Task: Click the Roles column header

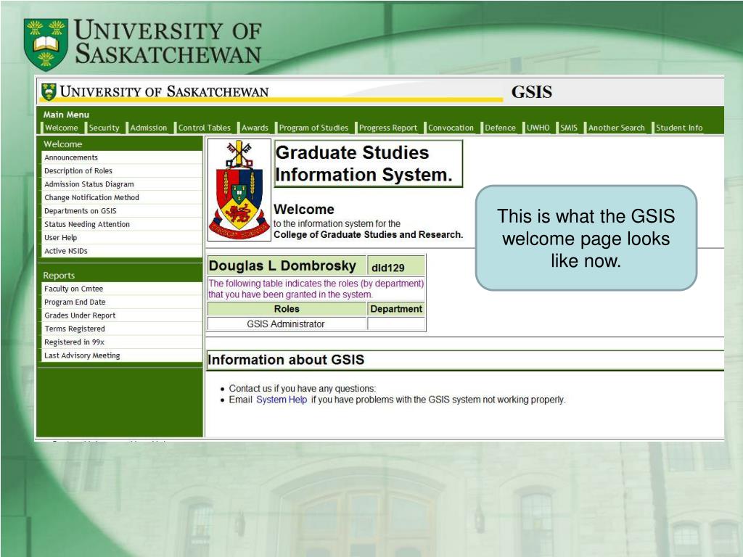Action: 287,309
